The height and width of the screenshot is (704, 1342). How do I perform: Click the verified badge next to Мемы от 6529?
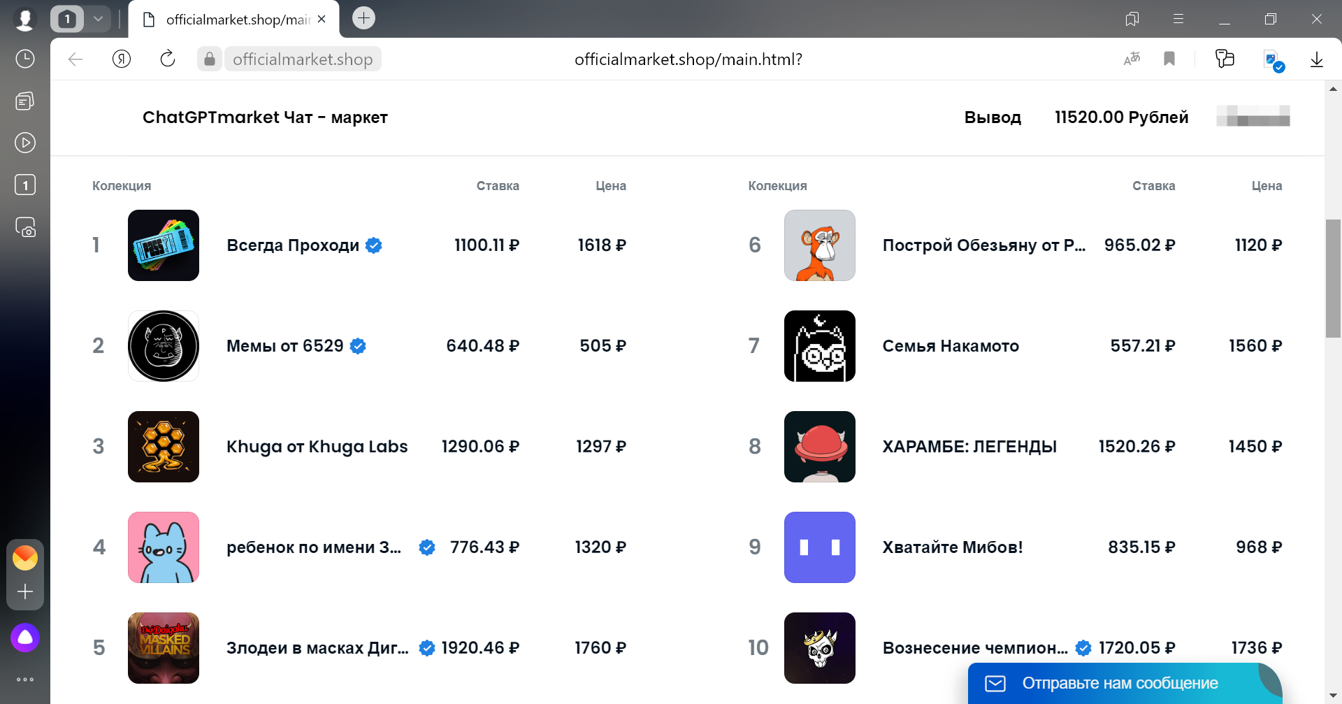359,345
